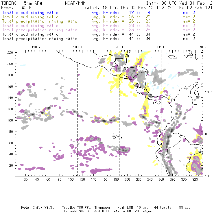Viewport: 214px width, 214px height.
Task: Click the blue 'sm= 2' value
Action: tap(189, 12)
